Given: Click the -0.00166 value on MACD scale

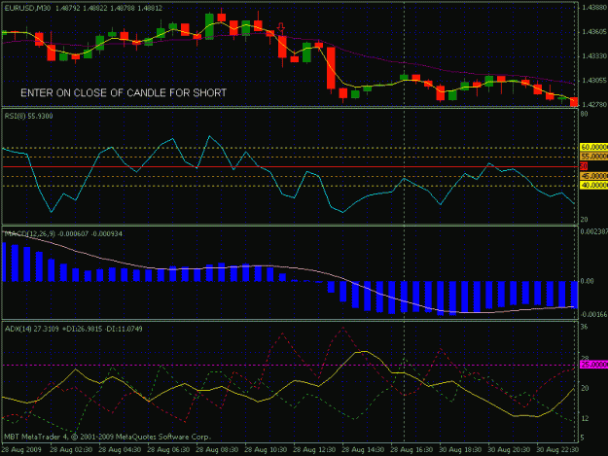Looking at the screenshot, I should (593, 315).
